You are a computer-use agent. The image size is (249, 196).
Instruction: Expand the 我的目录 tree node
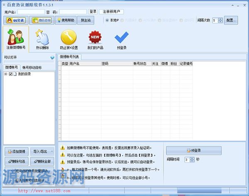click(6, 74)
